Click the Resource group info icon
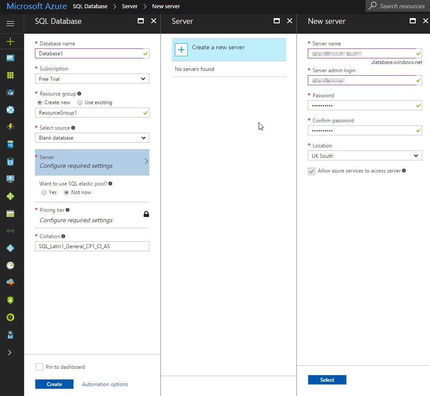This screenshot has width=430, height=396. tap(79, 94)
